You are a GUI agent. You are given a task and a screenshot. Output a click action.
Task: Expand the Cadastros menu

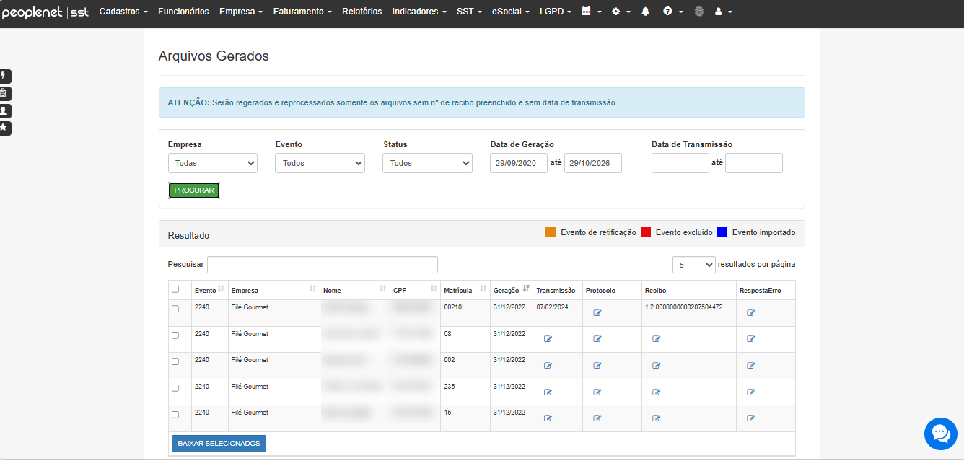(x=123, y=12)
